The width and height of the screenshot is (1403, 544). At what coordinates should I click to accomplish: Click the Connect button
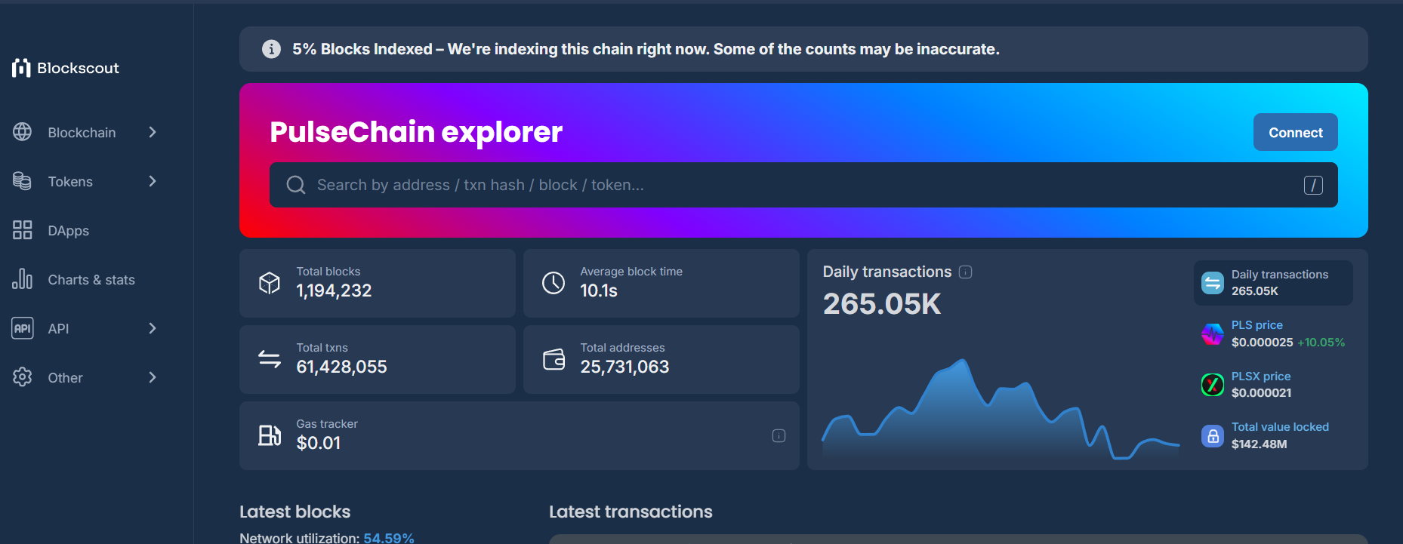(x=1295, y=132)
